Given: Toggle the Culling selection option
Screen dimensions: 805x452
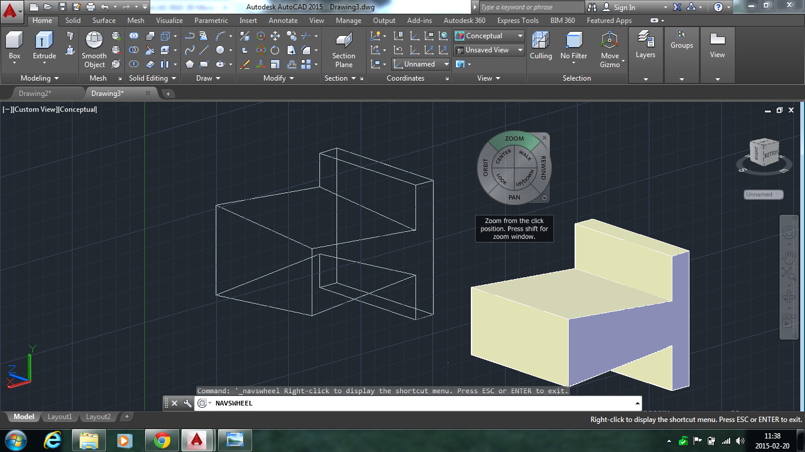Looking at the screenshot, I should click(540, 41).
